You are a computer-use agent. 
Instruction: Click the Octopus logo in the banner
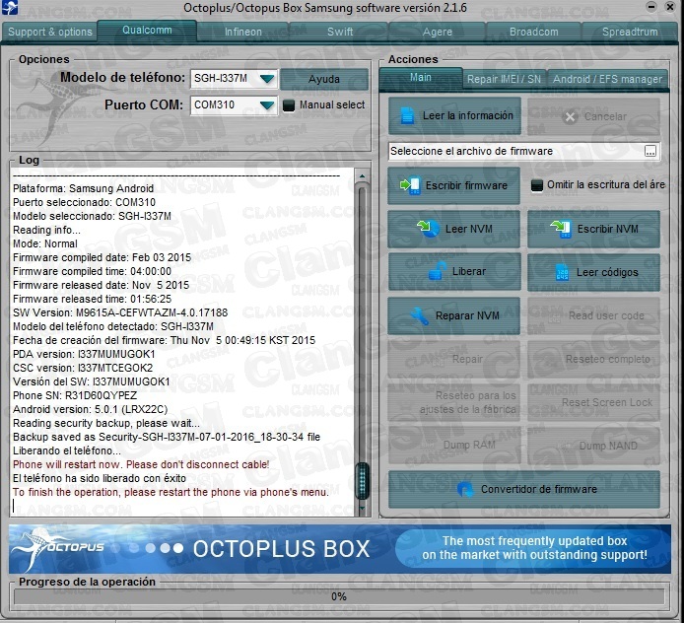pos(57,548)
